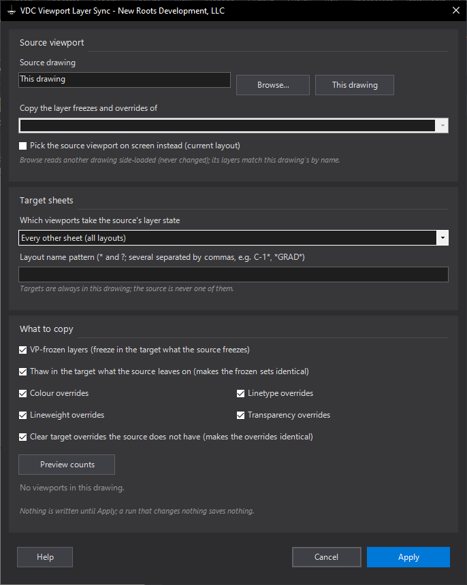
Task: Apply the viewport layer sync
Action: pyautogui.click(x=408, y=557)
